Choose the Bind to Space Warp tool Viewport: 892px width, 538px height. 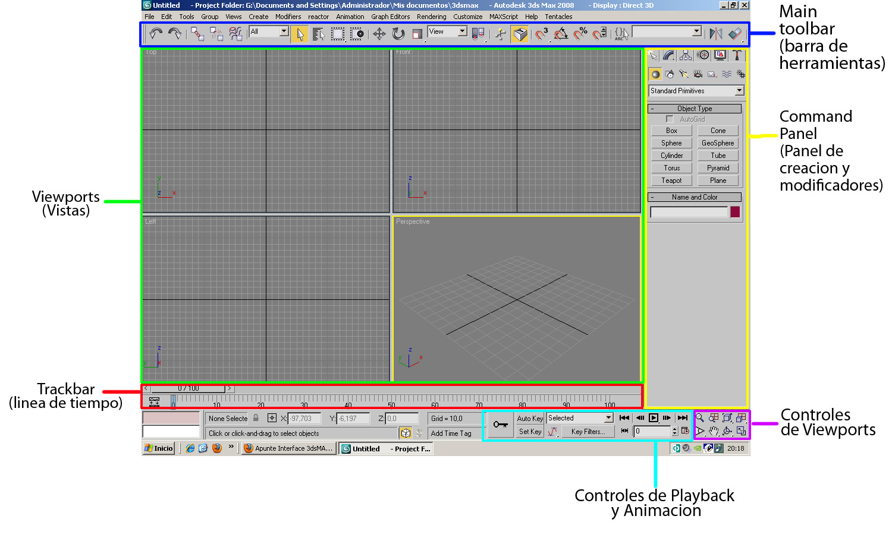click(235, 34)
